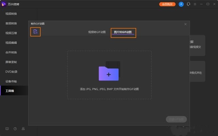218x136 pixels.
Task: Open DVD刻录 in the sidebar
Action: 11,72
